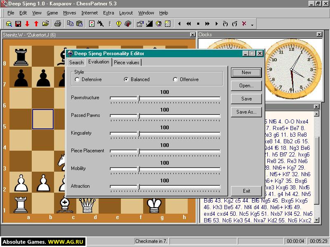Click the copy icon in the toolbar
The image size is (330, 247).
(x=70, y=24)
